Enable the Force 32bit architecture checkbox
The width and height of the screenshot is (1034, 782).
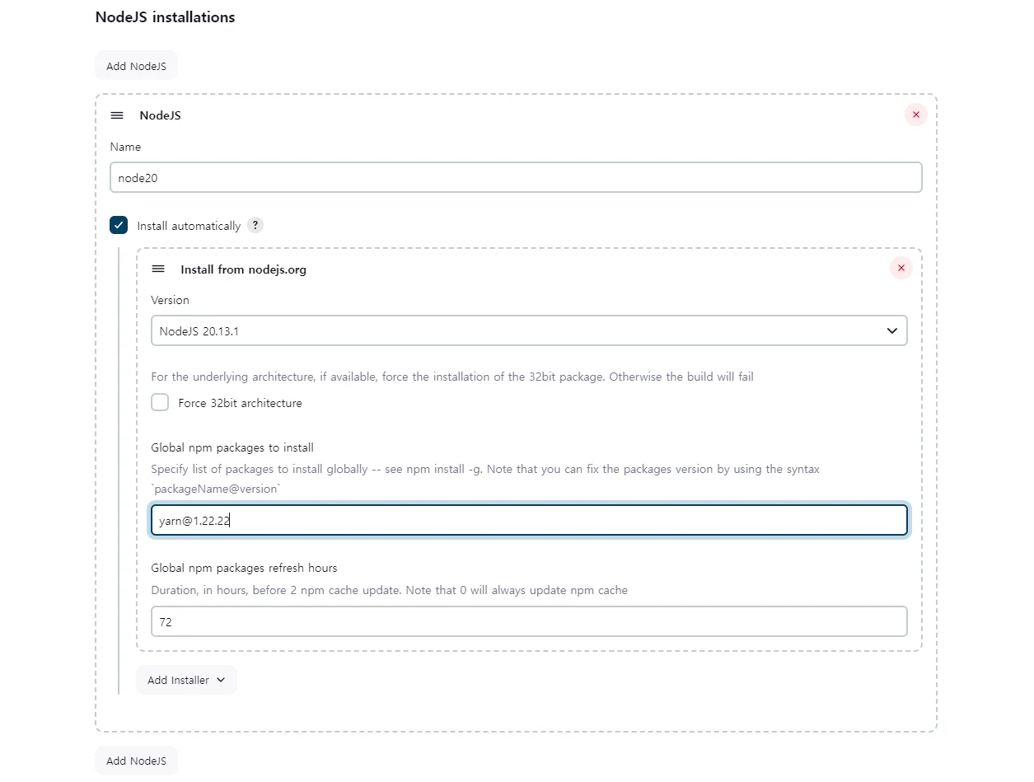(x=160, y=403)
